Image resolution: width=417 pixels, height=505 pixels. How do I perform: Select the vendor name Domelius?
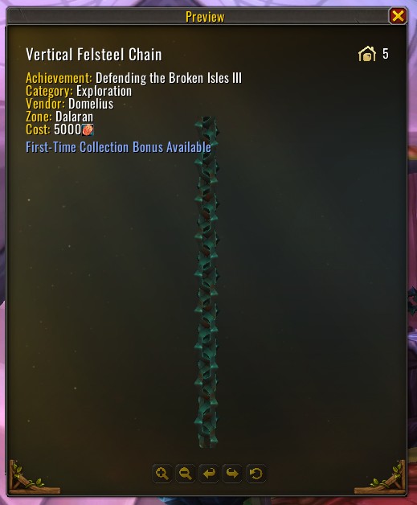point(91,104)
